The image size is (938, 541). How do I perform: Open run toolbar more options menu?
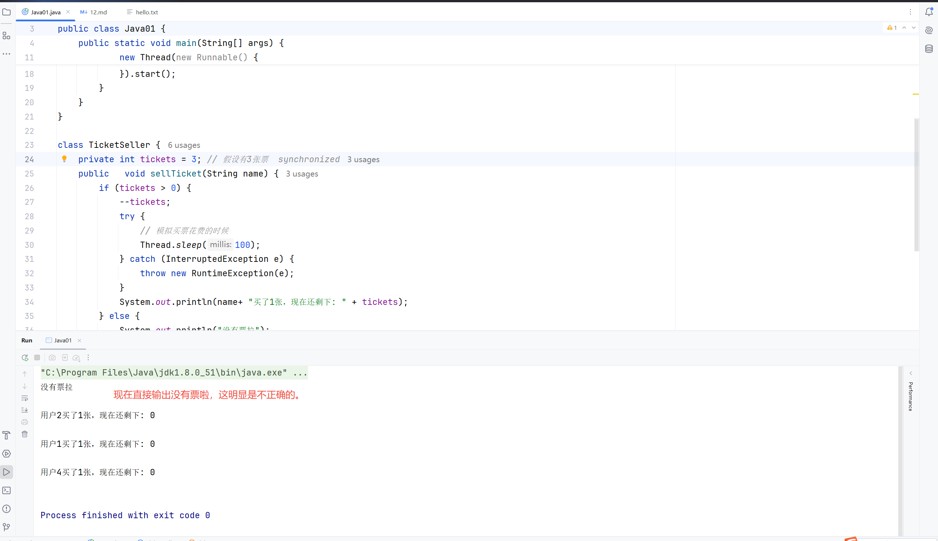88,357
